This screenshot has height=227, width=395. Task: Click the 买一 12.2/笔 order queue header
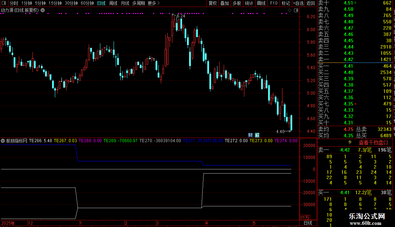pos(355,193)
